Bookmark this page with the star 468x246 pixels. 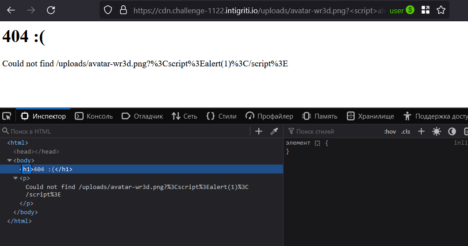click(x=441, y=10)
